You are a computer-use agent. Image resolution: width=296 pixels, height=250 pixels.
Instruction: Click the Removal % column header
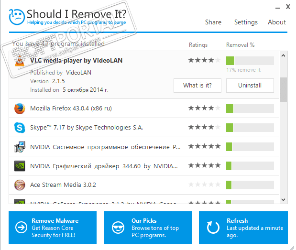(x=241, y=45)
